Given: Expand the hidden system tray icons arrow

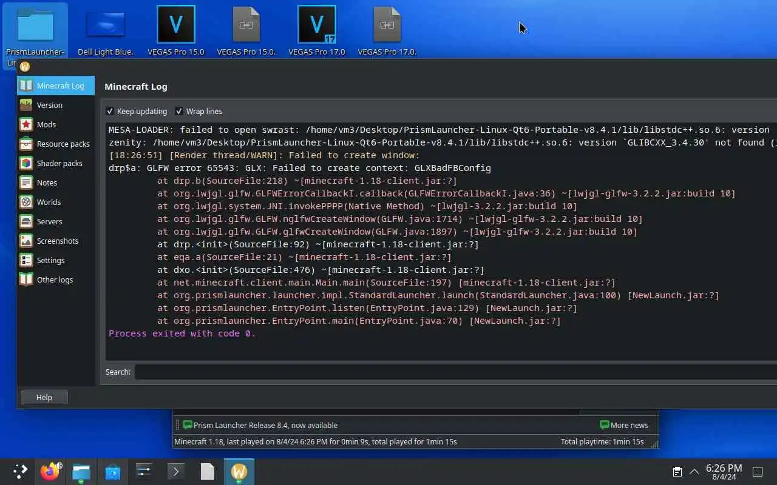Looking at the screenshot, I should point(694,472).
